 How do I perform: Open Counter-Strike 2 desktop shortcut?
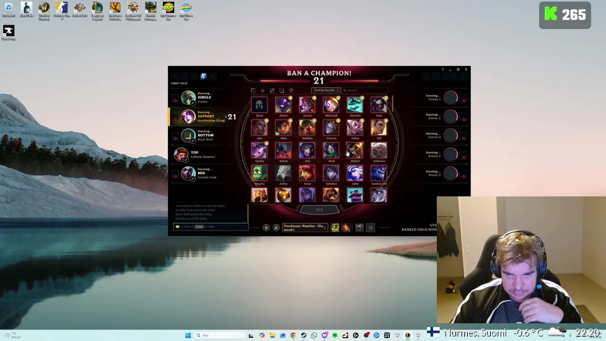(62, 11)
